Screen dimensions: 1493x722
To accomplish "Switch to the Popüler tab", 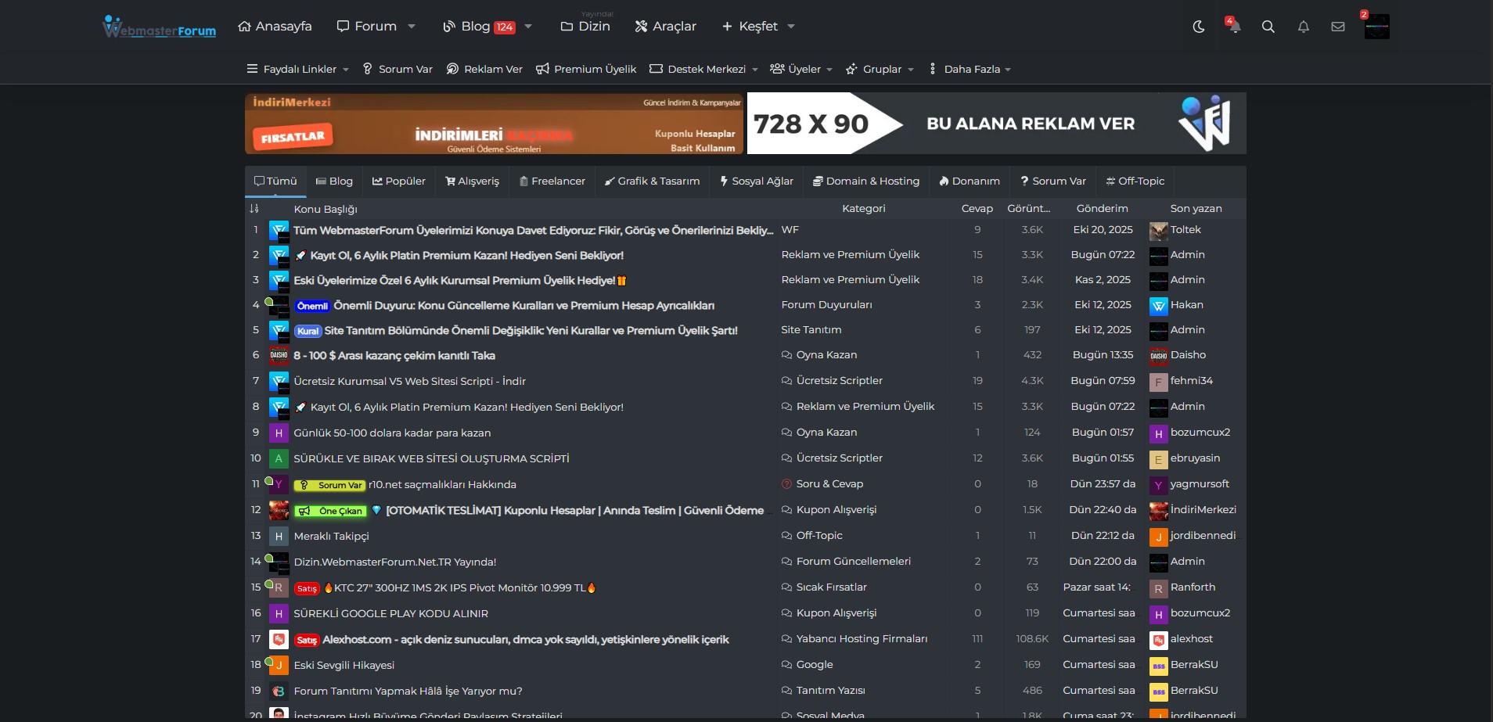I will click(x=399, y=181).
